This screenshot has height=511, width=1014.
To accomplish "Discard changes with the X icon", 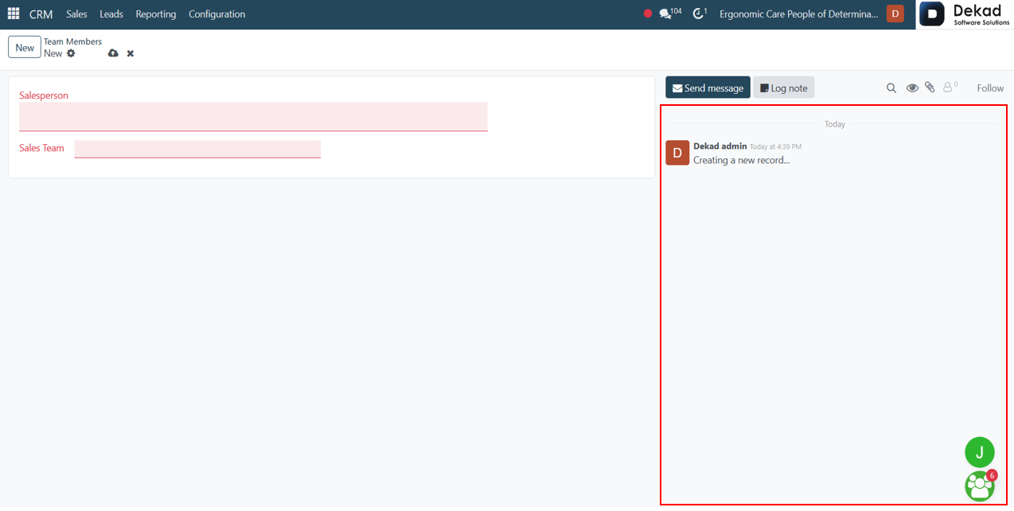I will [131, 53].
